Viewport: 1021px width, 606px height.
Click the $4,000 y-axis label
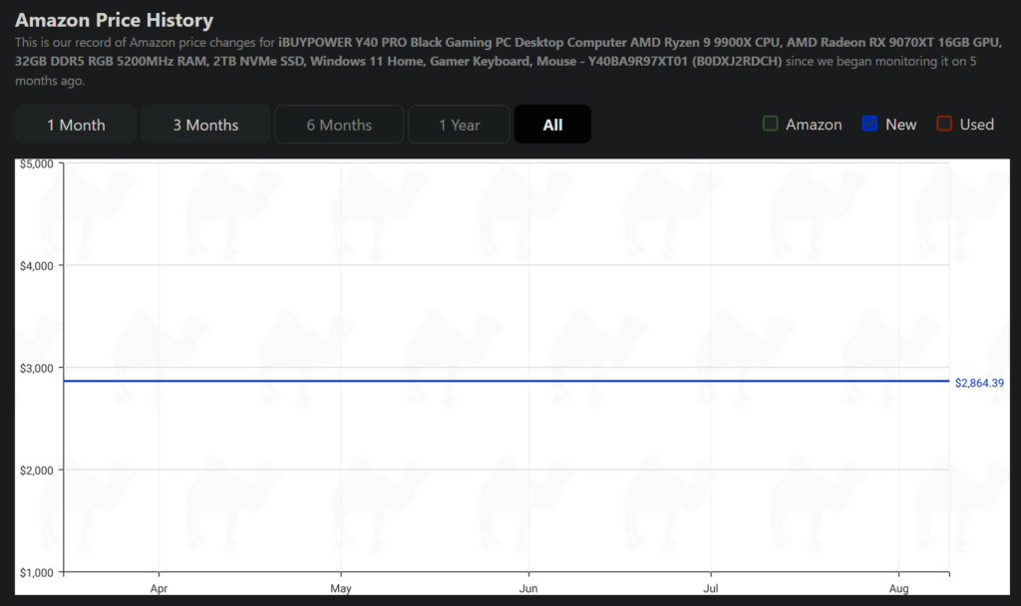pos(37,265)
